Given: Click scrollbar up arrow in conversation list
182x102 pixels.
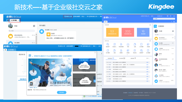Looking at the screenshot, I should [x=36, y=35].
